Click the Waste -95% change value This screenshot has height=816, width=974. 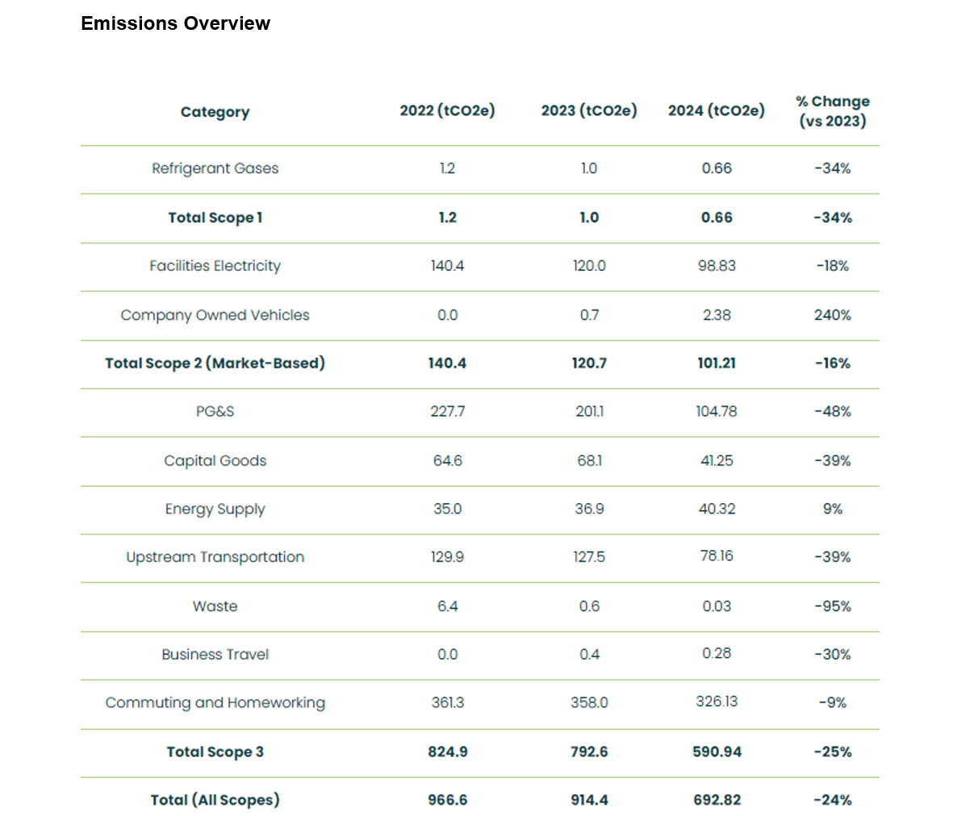point(832,606)
